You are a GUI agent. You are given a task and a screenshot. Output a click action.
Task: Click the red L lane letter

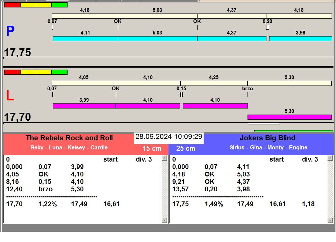click(10, 96)
